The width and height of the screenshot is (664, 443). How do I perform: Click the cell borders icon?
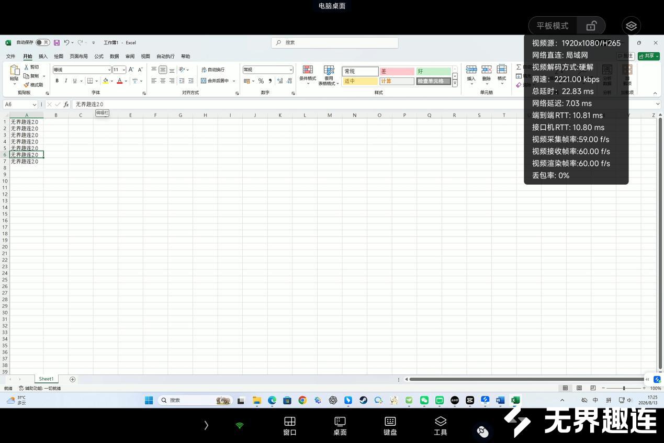[x=90, y=81]
